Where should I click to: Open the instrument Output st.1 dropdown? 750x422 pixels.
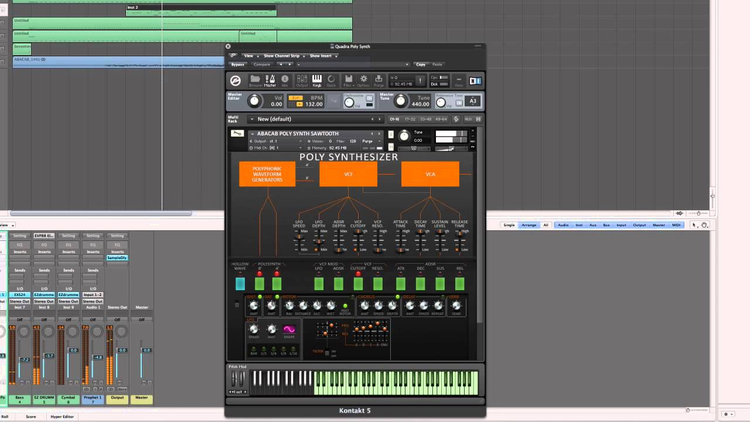pos(276,141)
